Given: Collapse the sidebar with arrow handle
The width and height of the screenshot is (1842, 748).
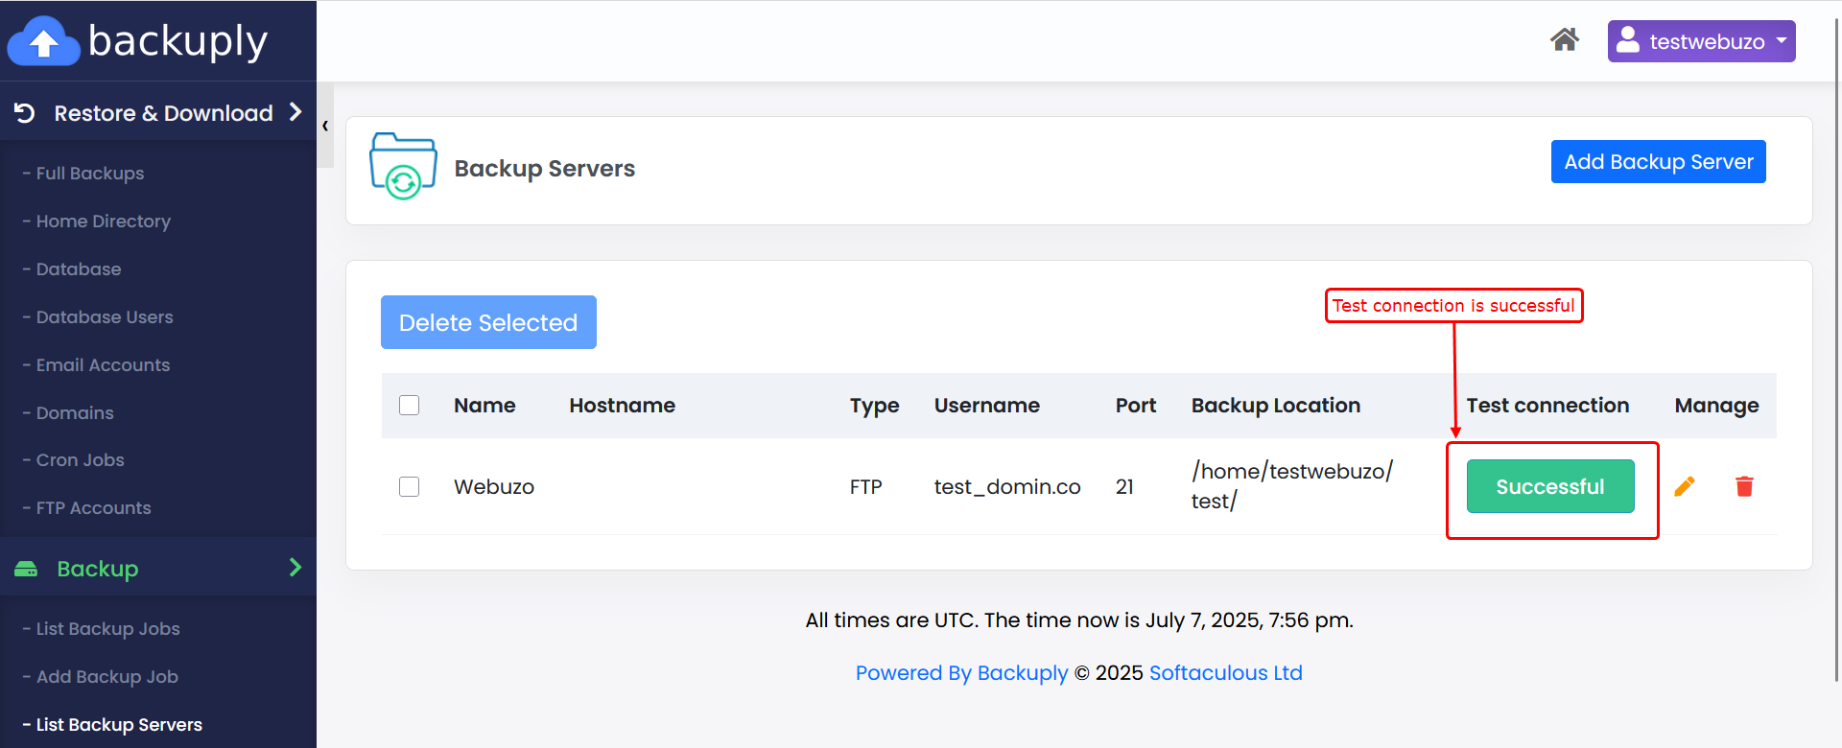Looking at the screenshot, I should [325, 126].
